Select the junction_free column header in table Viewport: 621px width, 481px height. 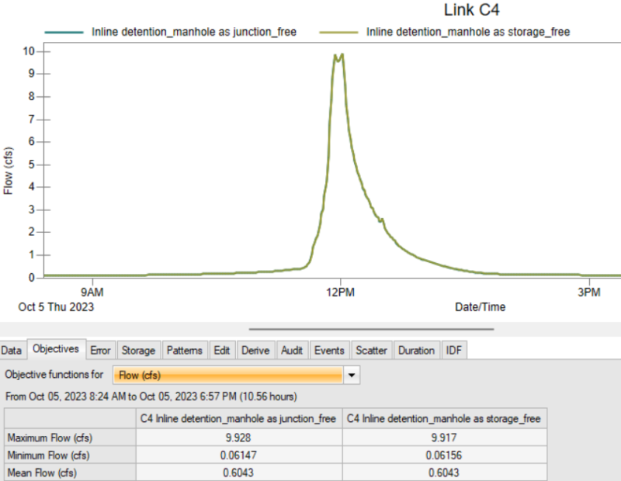point(238,419)
